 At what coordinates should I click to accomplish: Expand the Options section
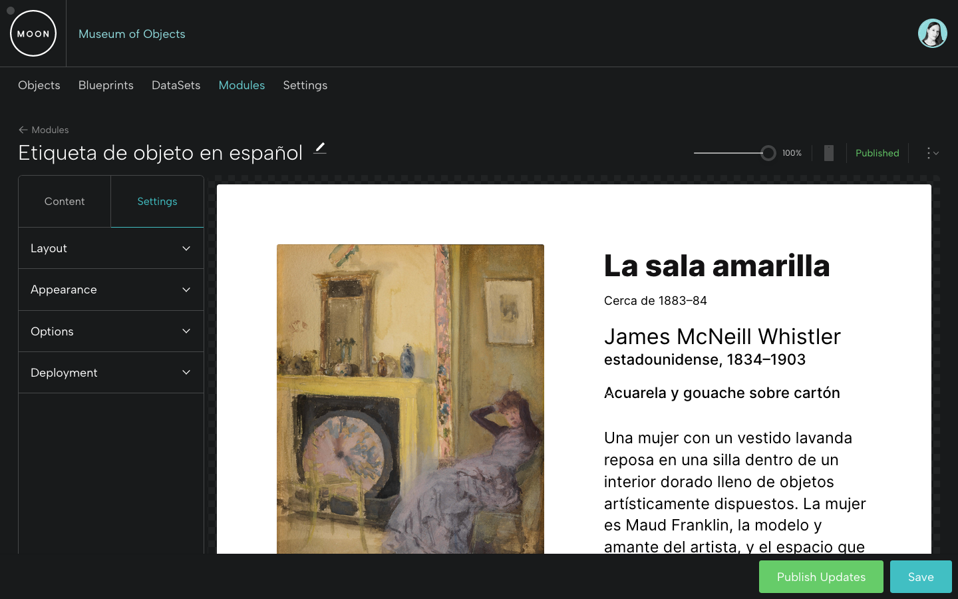click(111, 331)
